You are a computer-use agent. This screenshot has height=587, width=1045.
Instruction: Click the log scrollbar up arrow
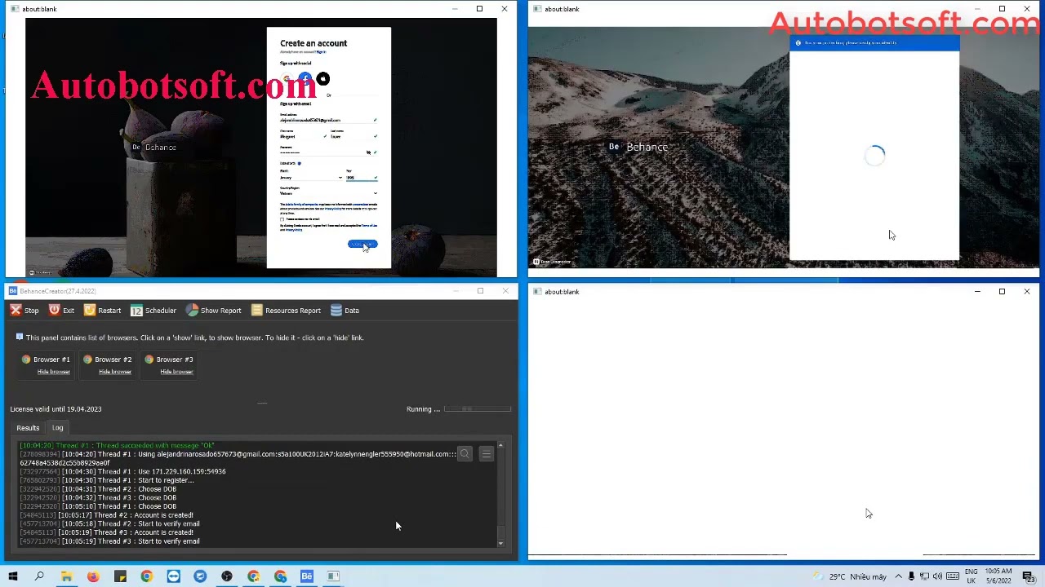coord(500,445)
